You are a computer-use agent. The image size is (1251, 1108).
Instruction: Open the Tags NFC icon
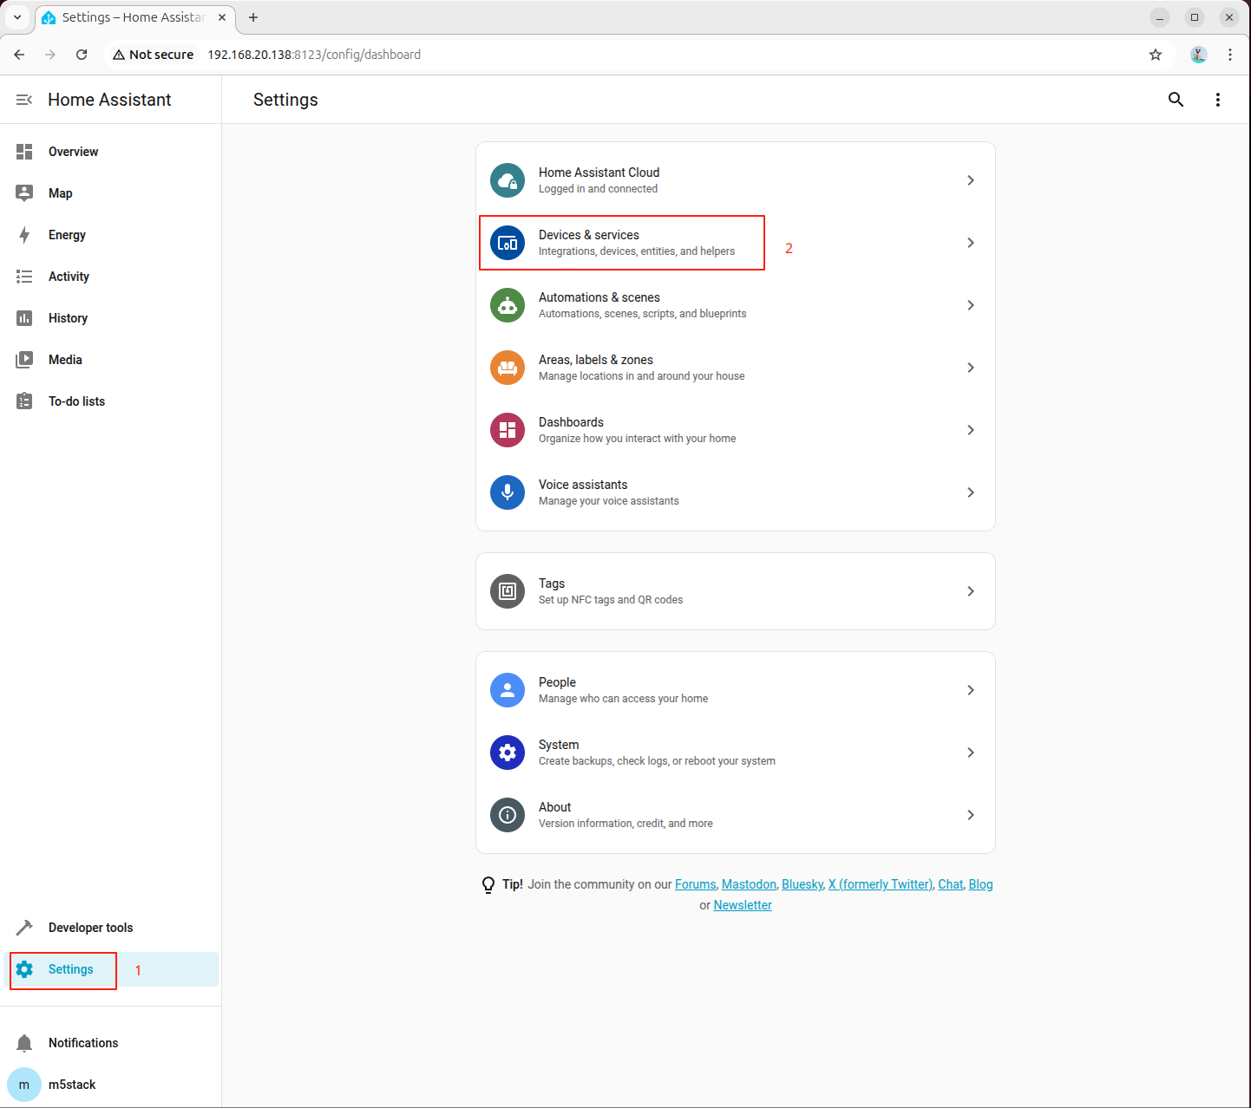click(508, 591)
